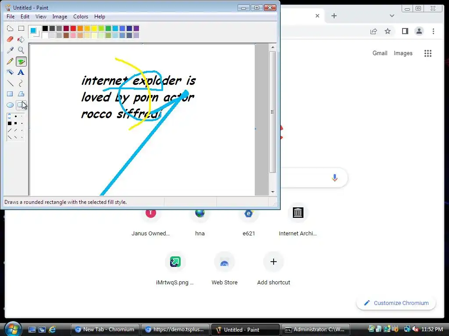Viewport: 449px width, 336px height.
Task: Choose the straight Line tool
Action: tap(10, 83)
